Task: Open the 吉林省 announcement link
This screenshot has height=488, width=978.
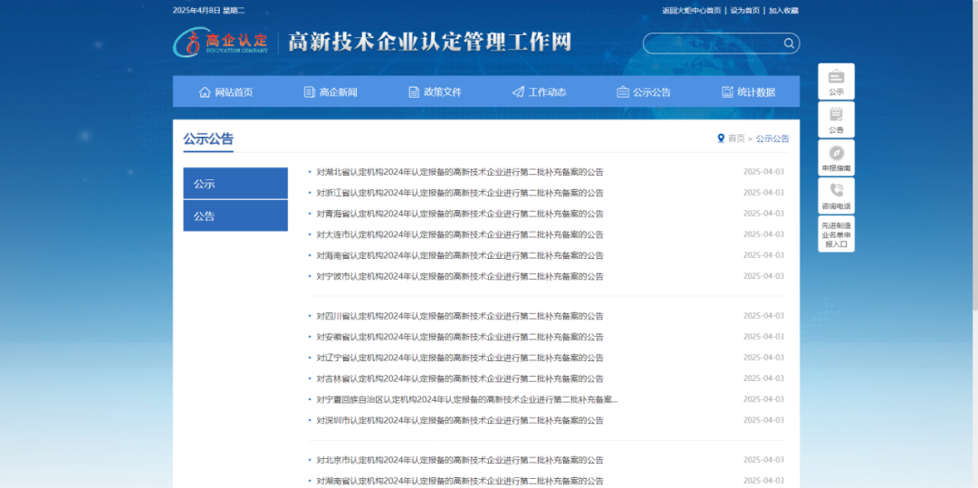Action: (460, 378)
